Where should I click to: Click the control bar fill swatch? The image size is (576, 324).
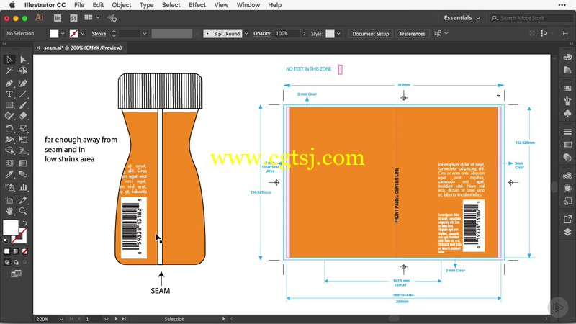[x=54, y=33]
